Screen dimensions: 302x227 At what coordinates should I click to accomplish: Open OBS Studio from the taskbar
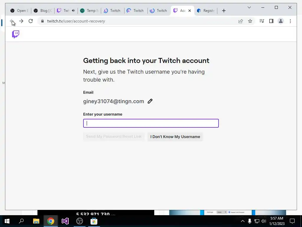pyautogui.click(x=80, y=221)
